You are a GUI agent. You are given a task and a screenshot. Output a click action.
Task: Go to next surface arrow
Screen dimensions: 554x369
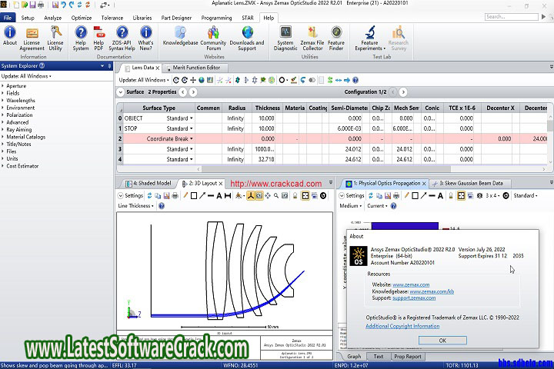click(x=193, y=92)
